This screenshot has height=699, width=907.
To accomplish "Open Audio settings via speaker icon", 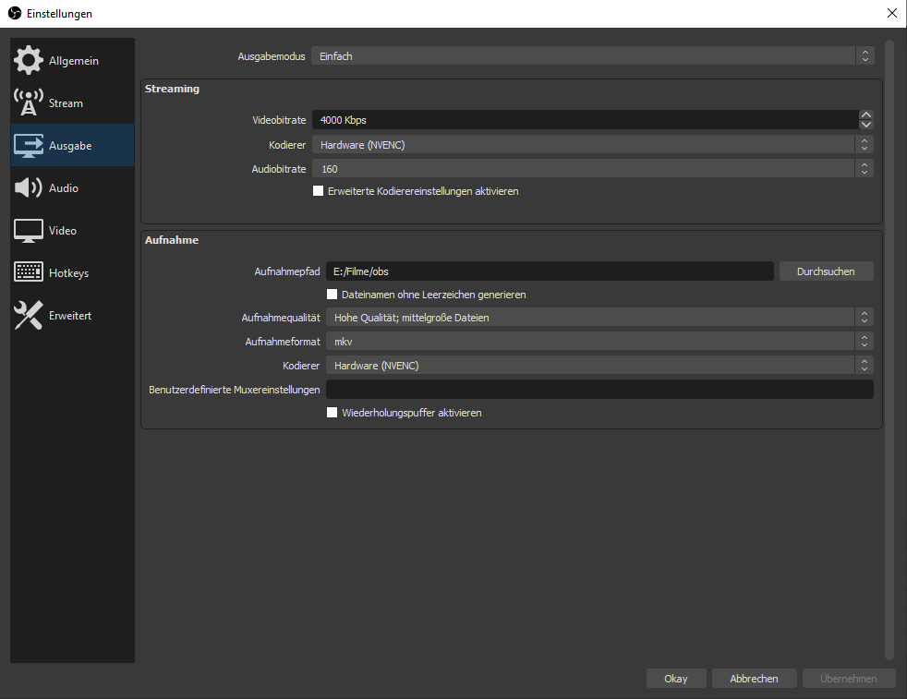I will (x=29, y=188).
